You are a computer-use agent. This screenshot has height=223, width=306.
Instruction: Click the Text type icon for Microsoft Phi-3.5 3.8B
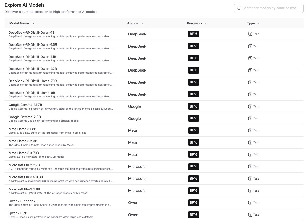(250, 179)
